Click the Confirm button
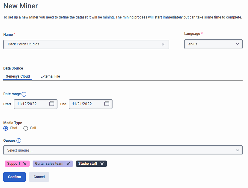The image size is (248, 188). (14, 177)
